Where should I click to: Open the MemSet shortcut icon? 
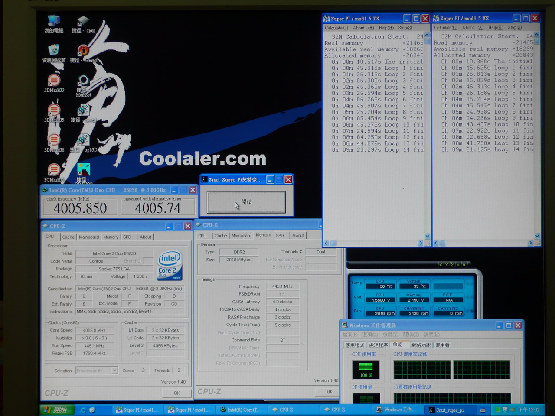[83, 81]
